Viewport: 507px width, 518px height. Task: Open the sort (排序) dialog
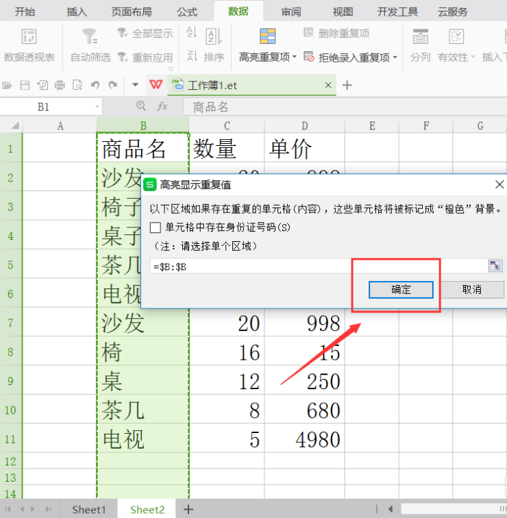214,46
